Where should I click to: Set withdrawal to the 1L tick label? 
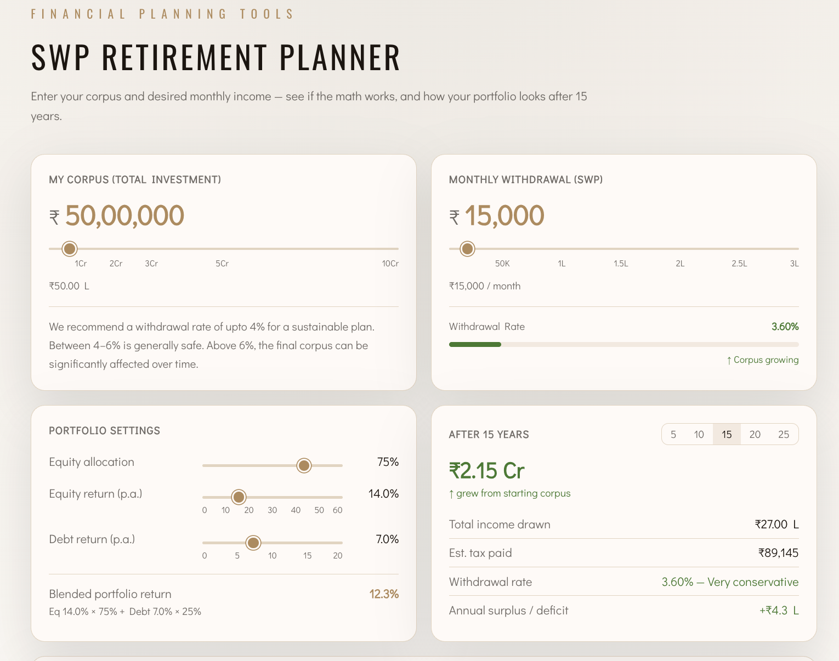tap(562, 264)
